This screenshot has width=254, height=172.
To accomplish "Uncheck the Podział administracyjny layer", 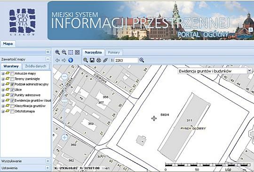I will tap(12, 84).
